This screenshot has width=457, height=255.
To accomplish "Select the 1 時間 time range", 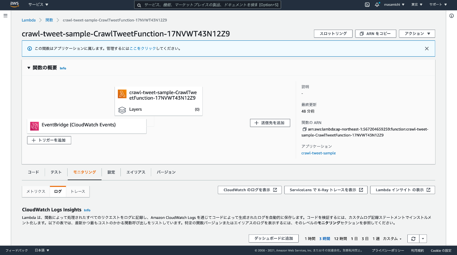I will 310,239.
